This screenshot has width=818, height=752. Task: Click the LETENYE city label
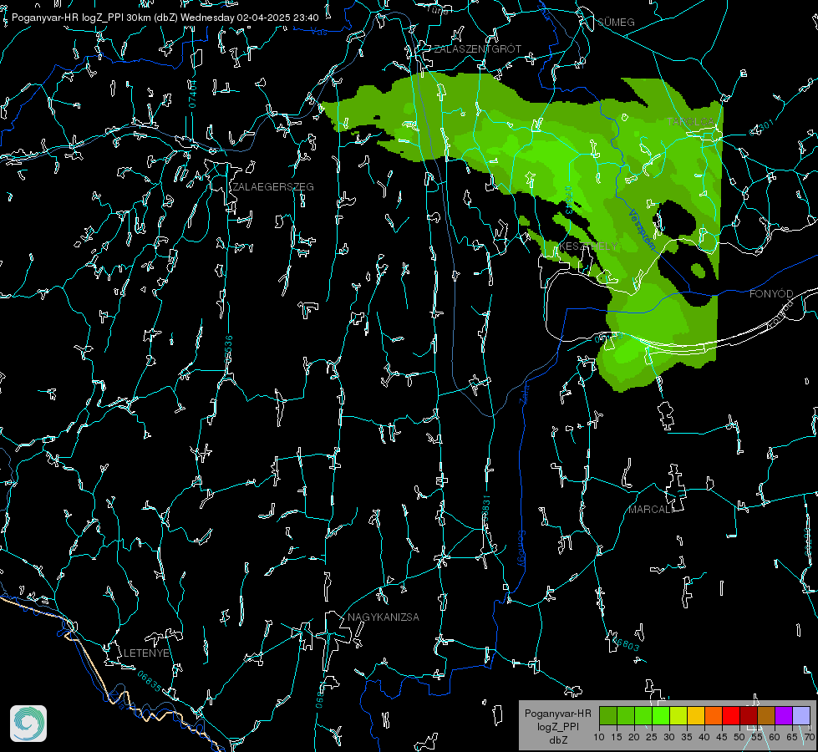(146, 653)
